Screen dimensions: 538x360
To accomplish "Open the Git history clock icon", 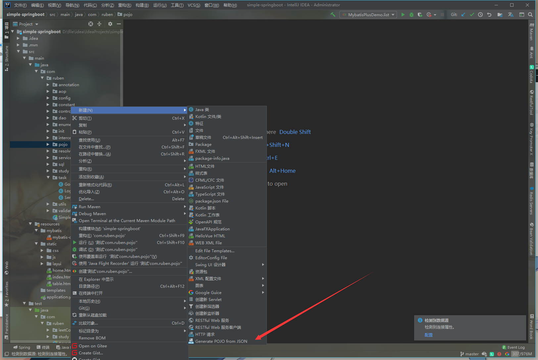I will 480,15.
